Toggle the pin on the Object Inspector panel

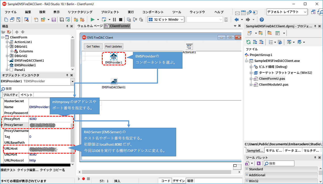tap(67, 75)
